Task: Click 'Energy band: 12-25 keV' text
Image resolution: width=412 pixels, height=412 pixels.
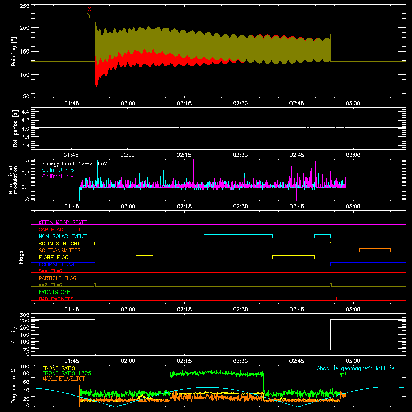Action: pyautogui.click(x=75, y=164)
